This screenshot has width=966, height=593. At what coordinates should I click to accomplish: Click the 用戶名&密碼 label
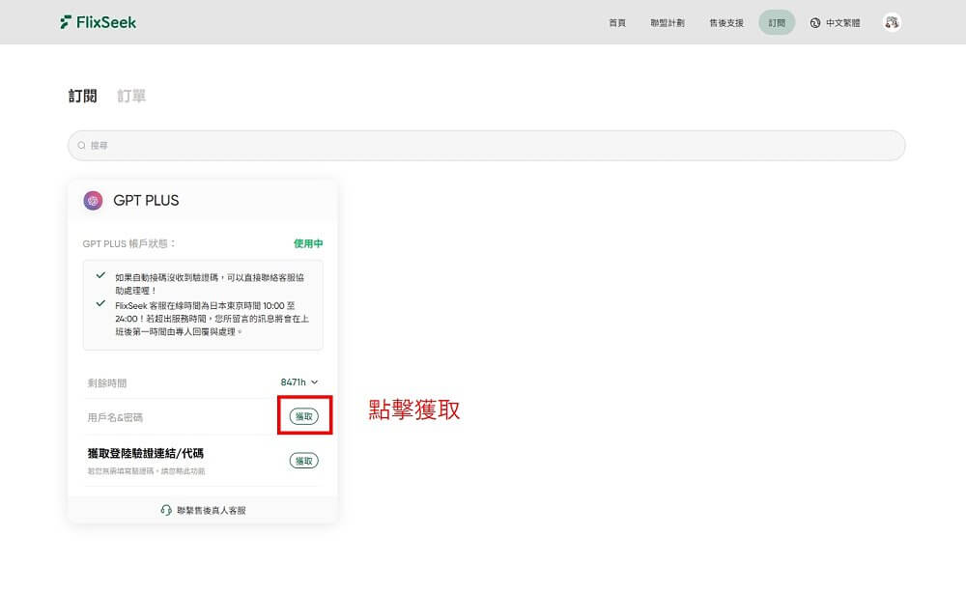coord(115,417)
